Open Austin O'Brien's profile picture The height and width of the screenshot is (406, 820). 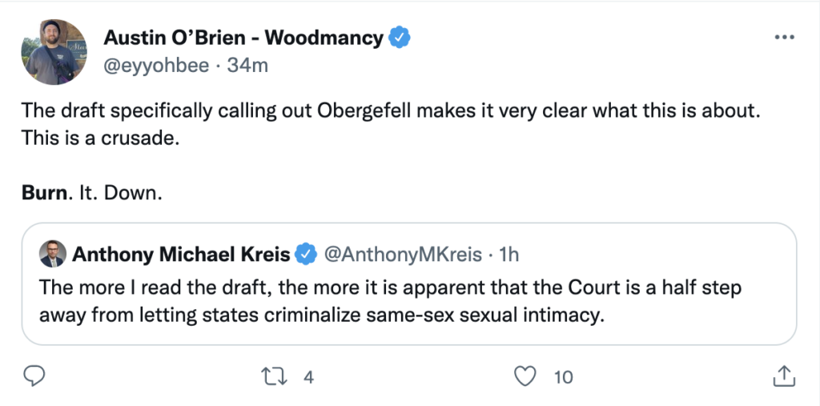pos(54,53)
